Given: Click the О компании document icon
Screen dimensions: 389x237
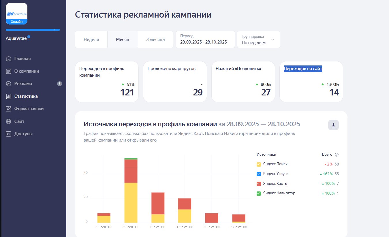Looking at the screenshot, I should point(9,71).
